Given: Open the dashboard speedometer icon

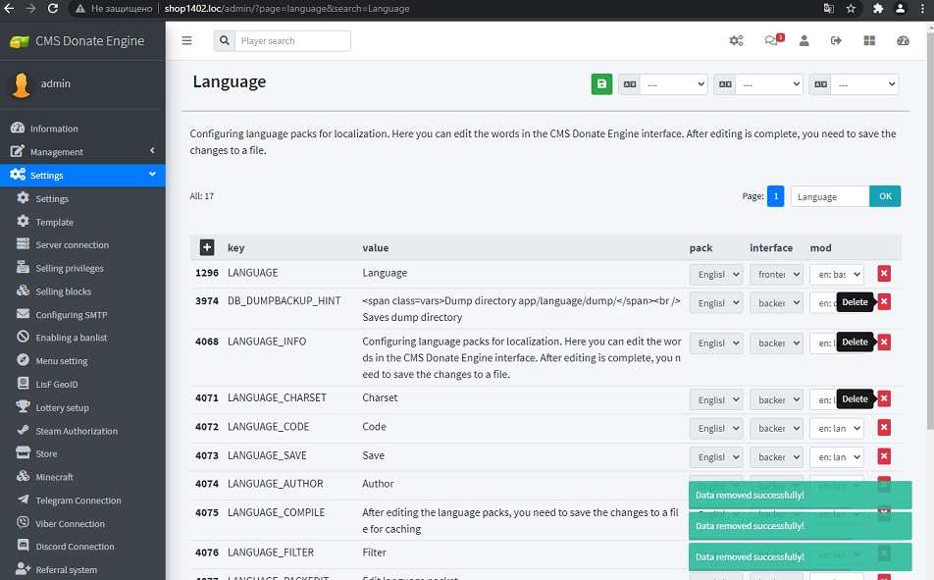Looking at the screenshot, I should pyautogui.click(x=903, y=41).
